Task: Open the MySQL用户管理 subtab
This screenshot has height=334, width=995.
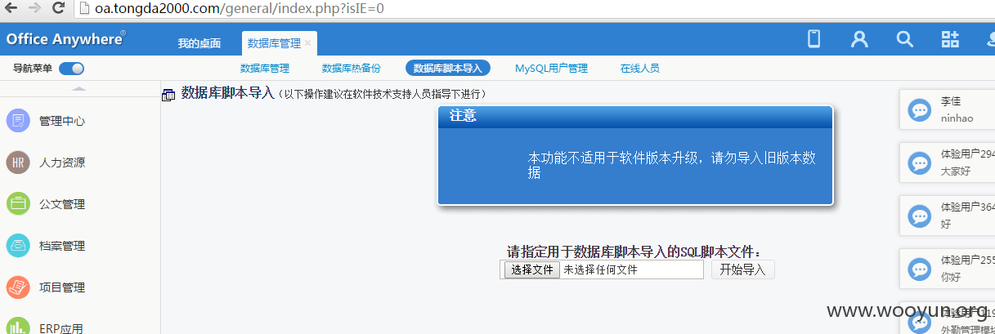Action: tap(551, 69)
